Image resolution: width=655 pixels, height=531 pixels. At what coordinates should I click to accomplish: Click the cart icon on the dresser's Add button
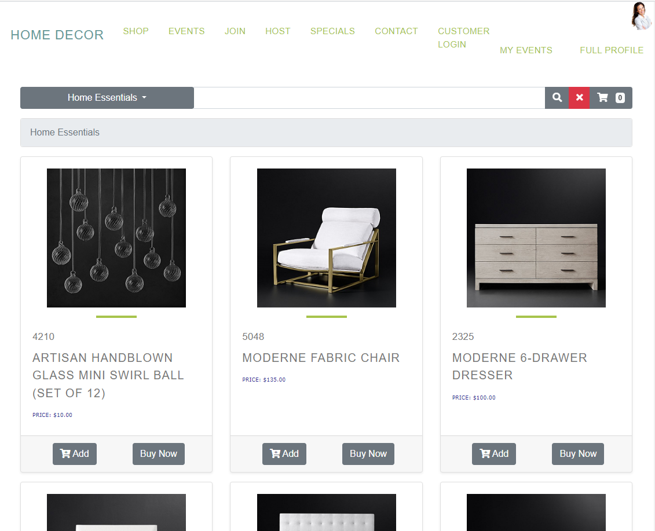[x=486, y=453]
